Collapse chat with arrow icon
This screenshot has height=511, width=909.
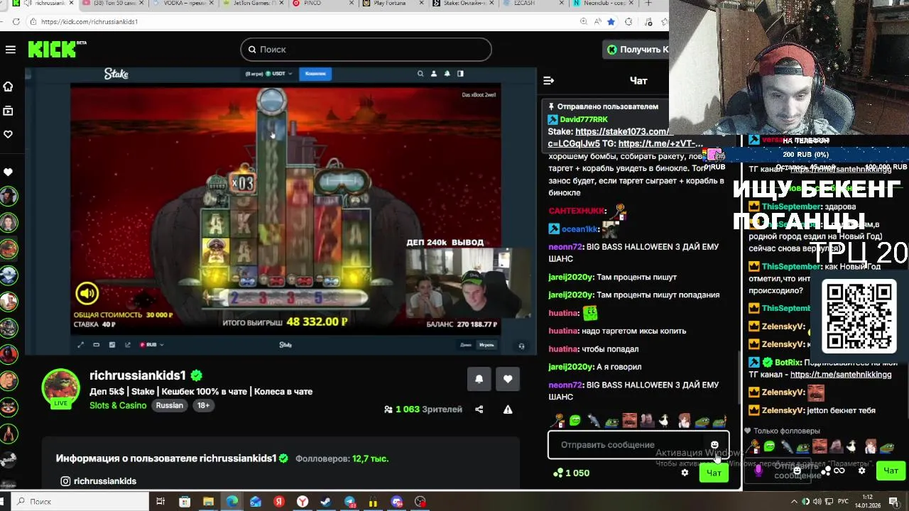[x=548, y=81]
